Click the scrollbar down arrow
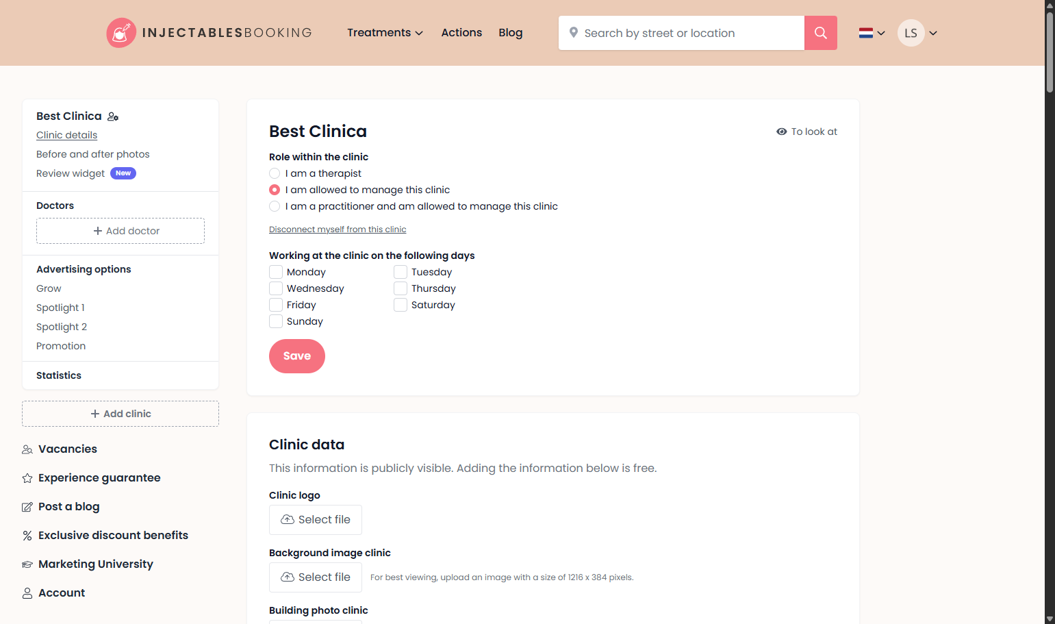Screen dimensions: 1055x624 click(1050, 619)
